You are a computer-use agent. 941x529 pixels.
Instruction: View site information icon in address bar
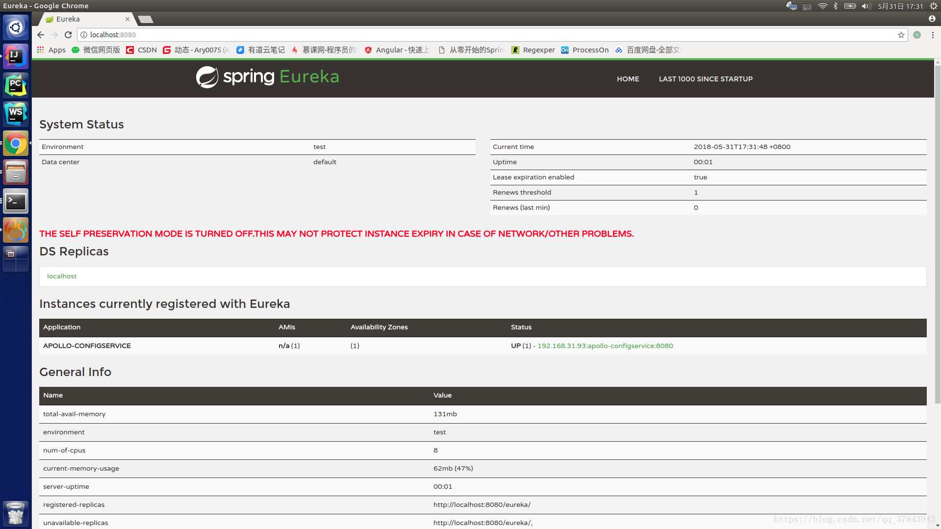click(x=84, y=35)
